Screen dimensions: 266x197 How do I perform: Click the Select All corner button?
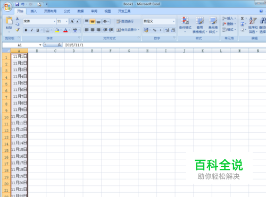(x=6, y=51)
